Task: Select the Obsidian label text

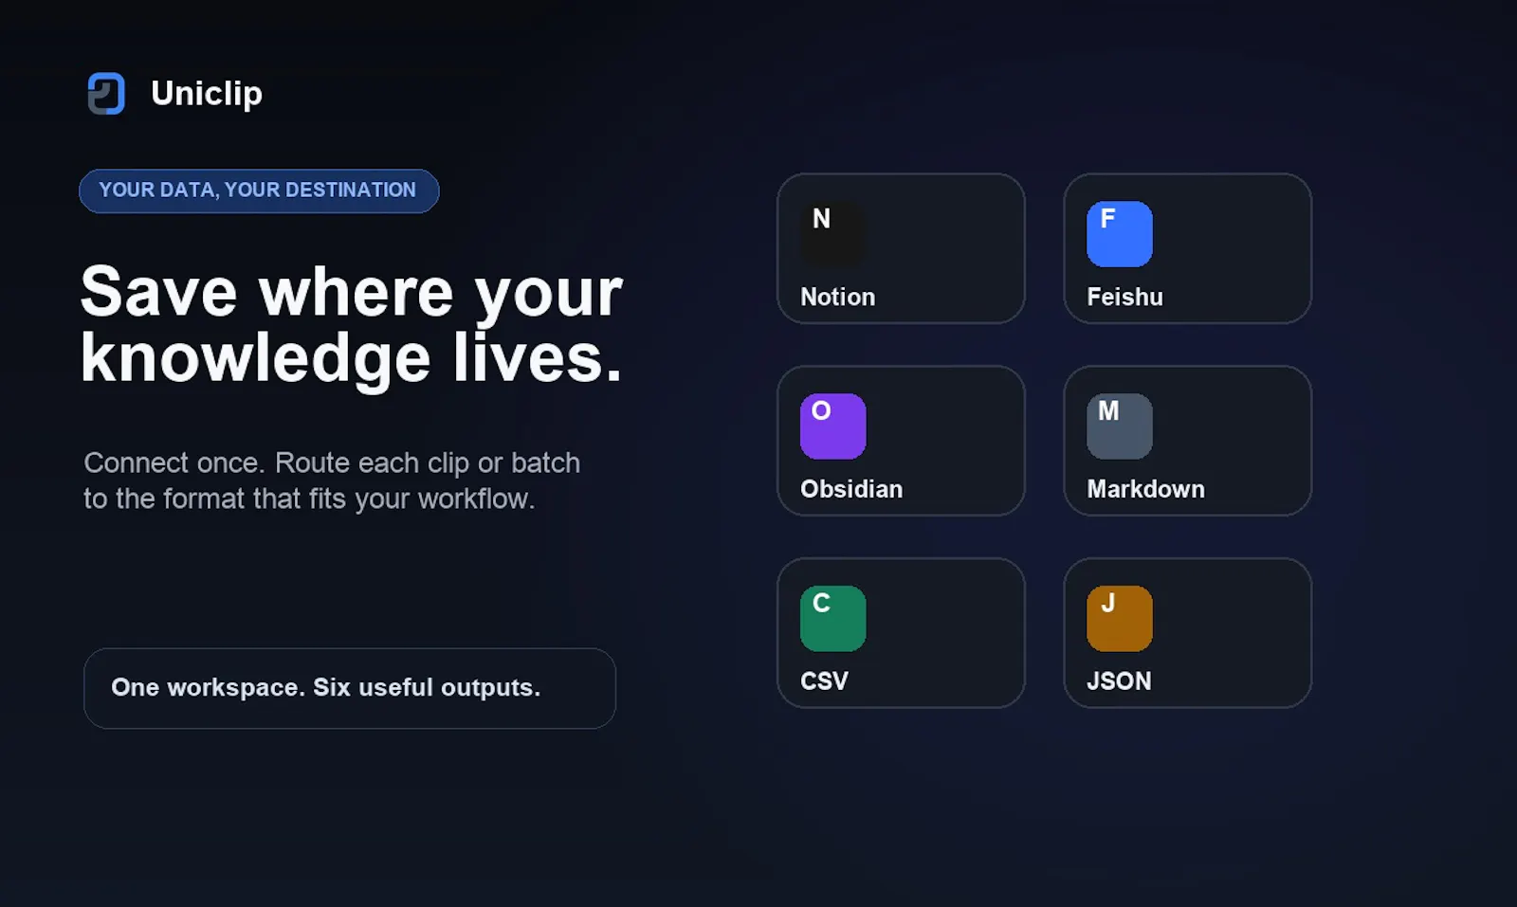Action: click(851, 489)
